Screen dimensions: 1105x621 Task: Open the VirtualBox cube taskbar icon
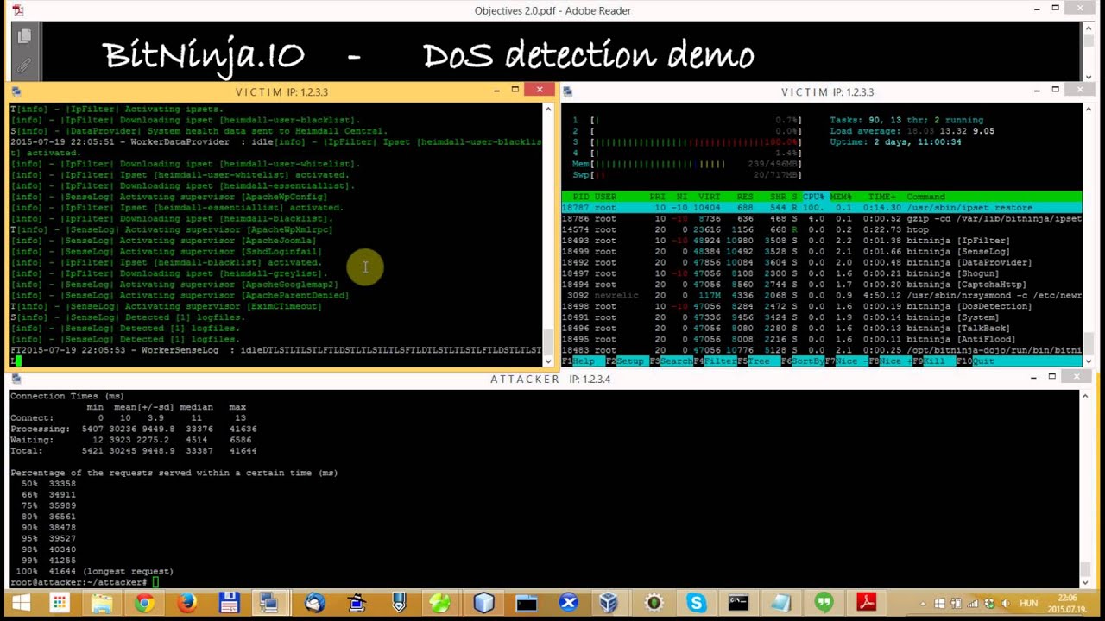[x=609, y=603]
